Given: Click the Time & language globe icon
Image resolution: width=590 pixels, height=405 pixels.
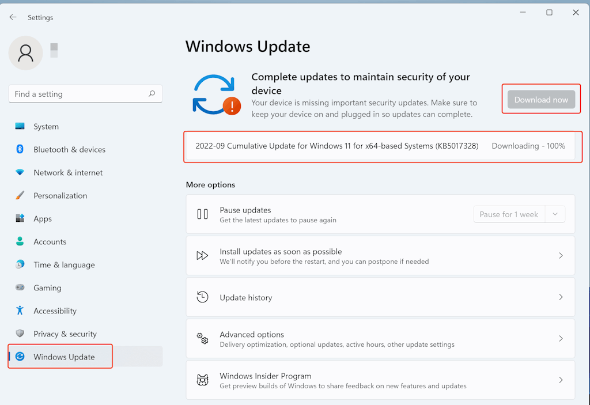Looking at the screenshot, I should pos(20,264).
